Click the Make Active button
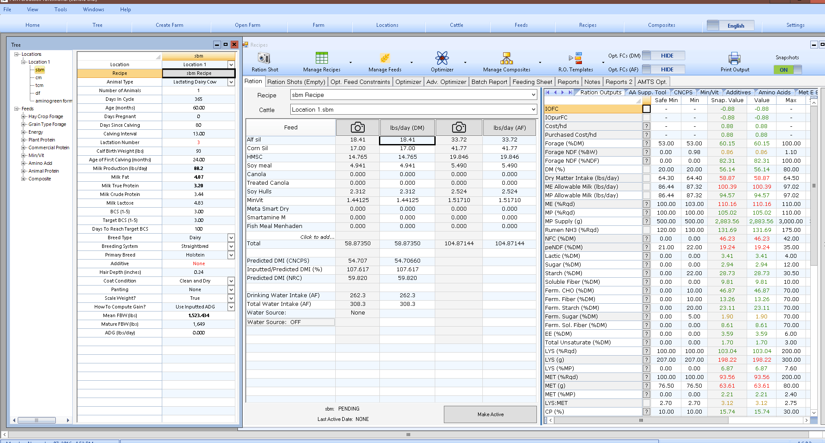 point(490,414)
